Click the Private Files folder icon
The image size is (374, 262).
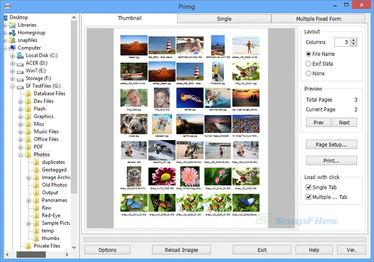(28, 246)
